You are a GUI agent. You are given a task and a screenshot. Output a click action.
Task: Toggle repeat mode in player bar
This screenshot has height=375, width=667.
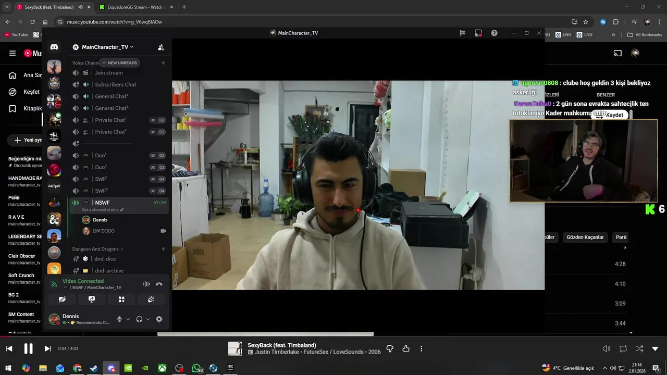pos(623,348)
